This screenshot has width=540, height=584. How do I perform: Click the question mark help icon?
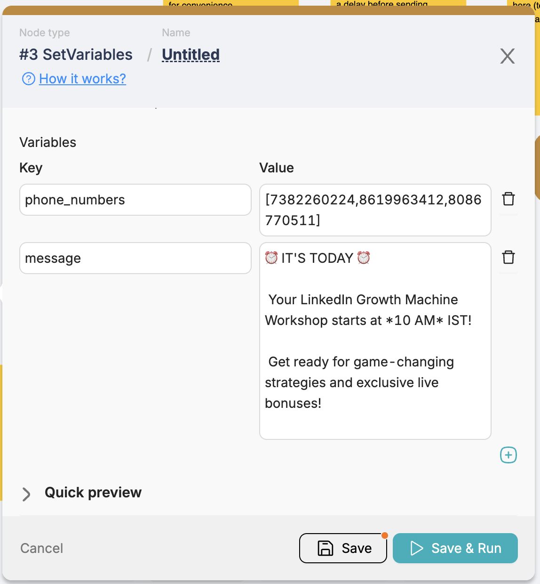[29, 79]
